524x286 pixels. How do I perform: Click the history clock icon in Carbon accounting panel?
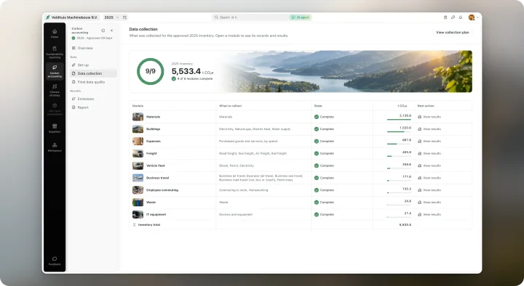(103, 30)
